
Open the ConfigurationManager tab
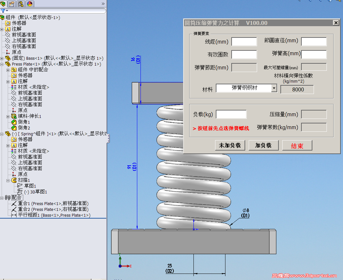coord(20,4)
